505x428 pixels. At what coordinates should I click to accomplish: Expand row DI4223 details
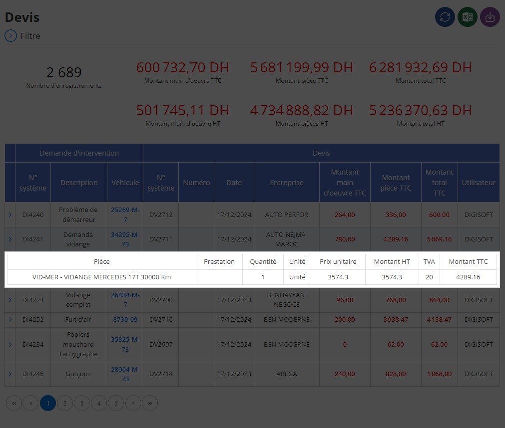(x=10, y=300)
